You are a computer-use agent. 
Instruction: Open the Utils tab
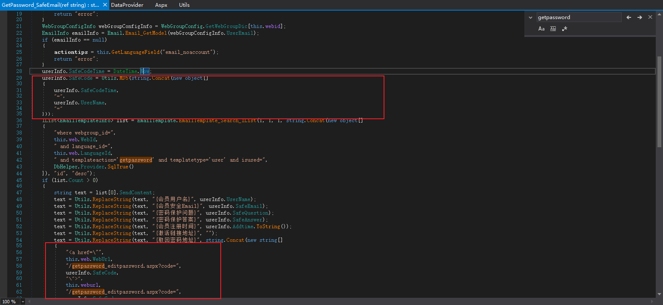pyautogui.click(x=184, y=5)
